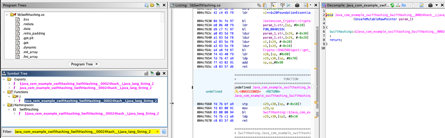Image resolution: width=445 pixels, height=138 pixels.
Task: Click the Decompile Cf title icon
Action: 324,5
